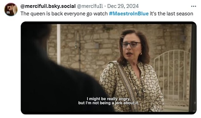Open the @mercifuil.bsky.social display name
The height and width of the screenshot is (118, 201).
48,6
